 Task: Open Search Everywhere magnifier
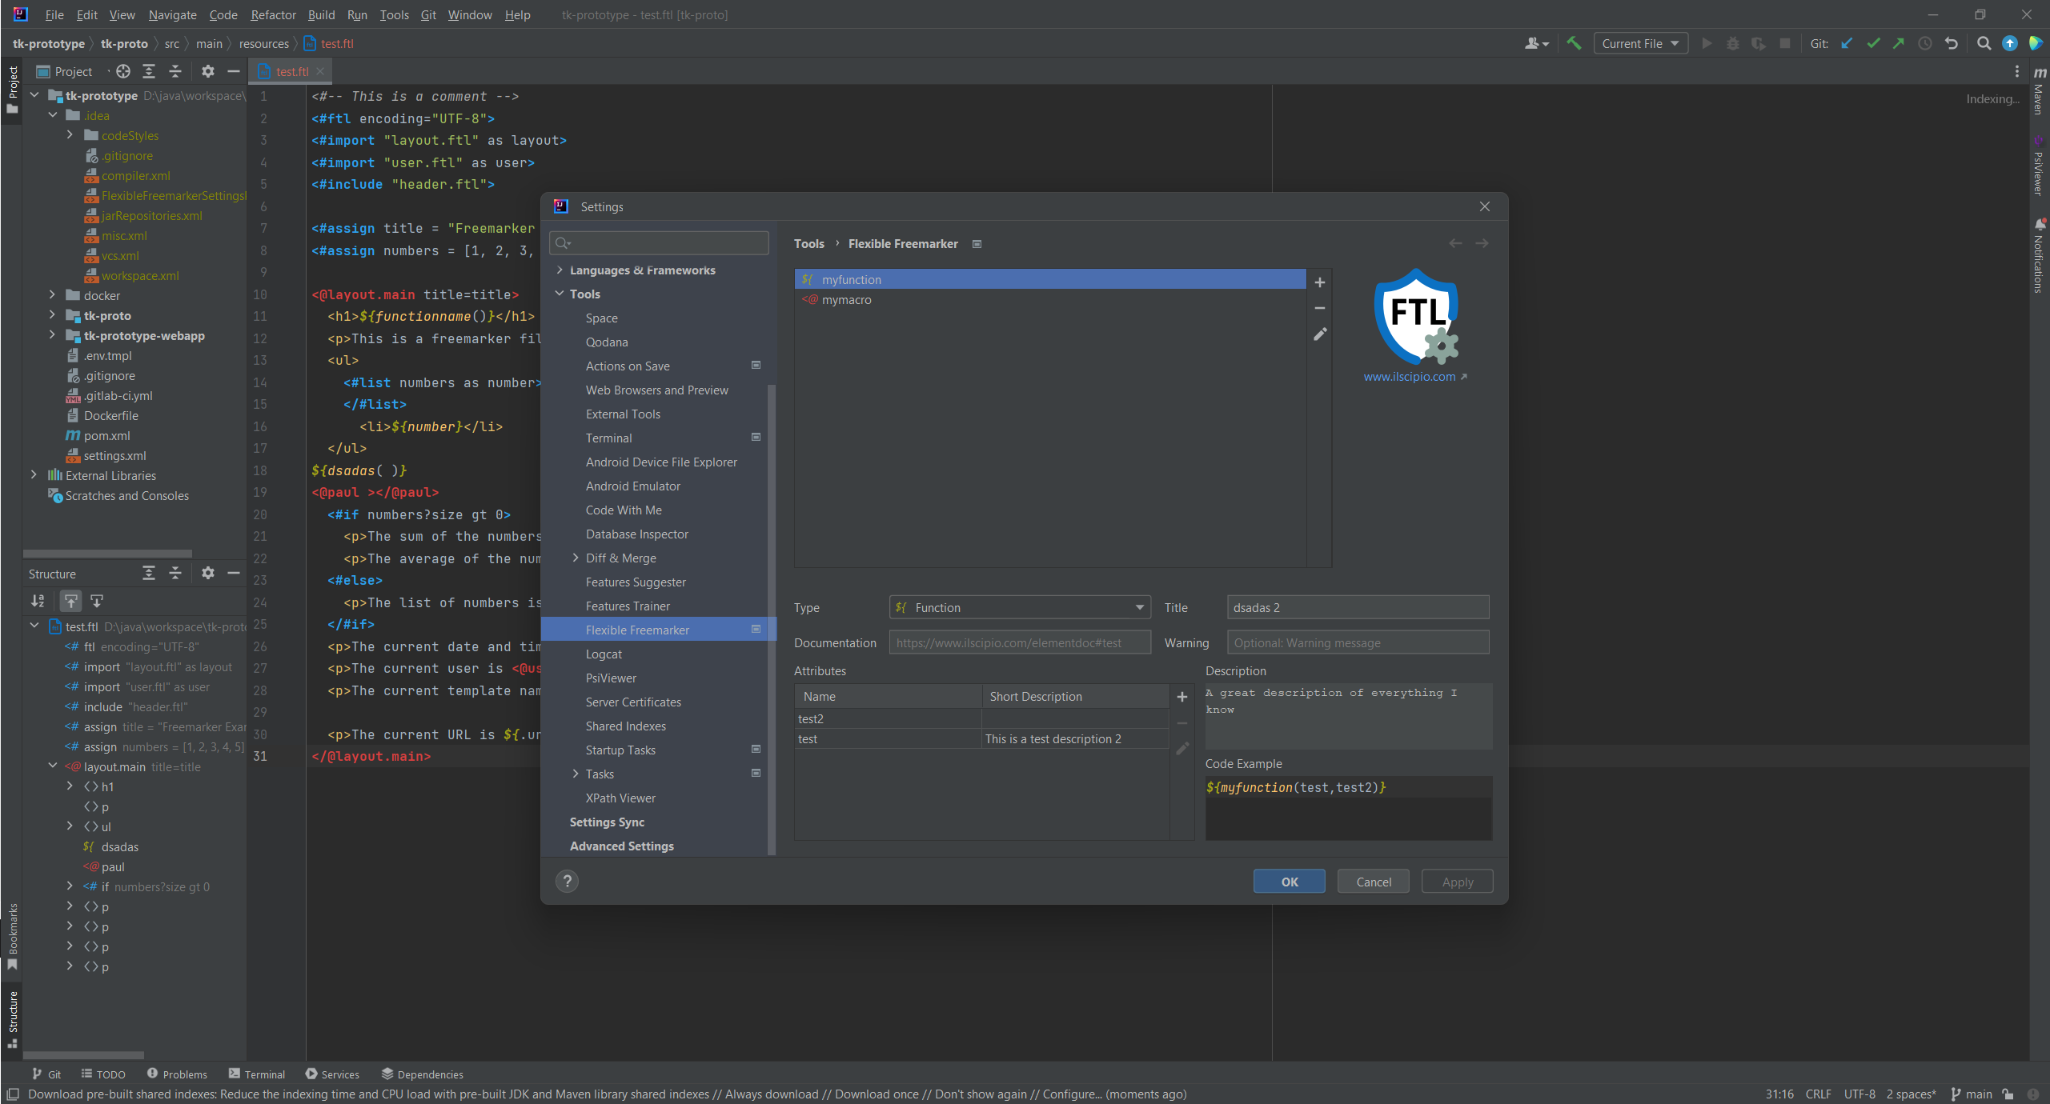coord(1984,43)
